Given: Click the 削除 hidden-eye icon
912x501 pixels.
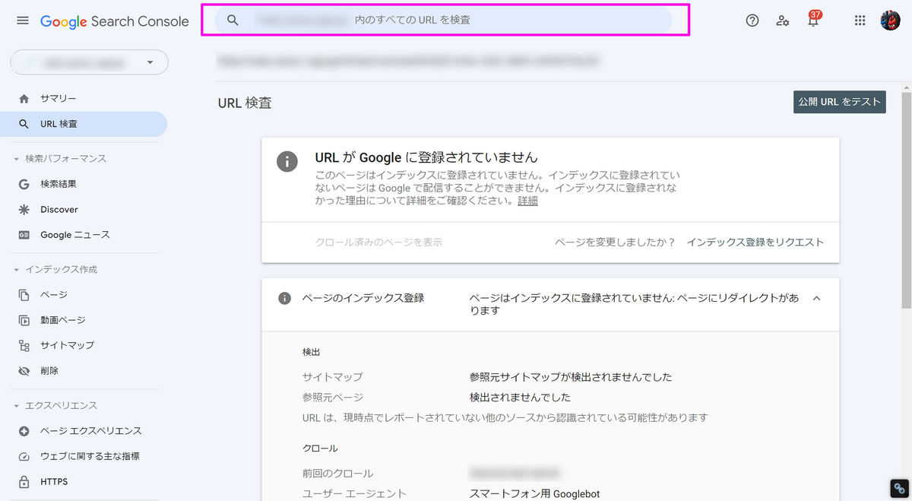Looking at the screenshot, I should coord(24,371).
